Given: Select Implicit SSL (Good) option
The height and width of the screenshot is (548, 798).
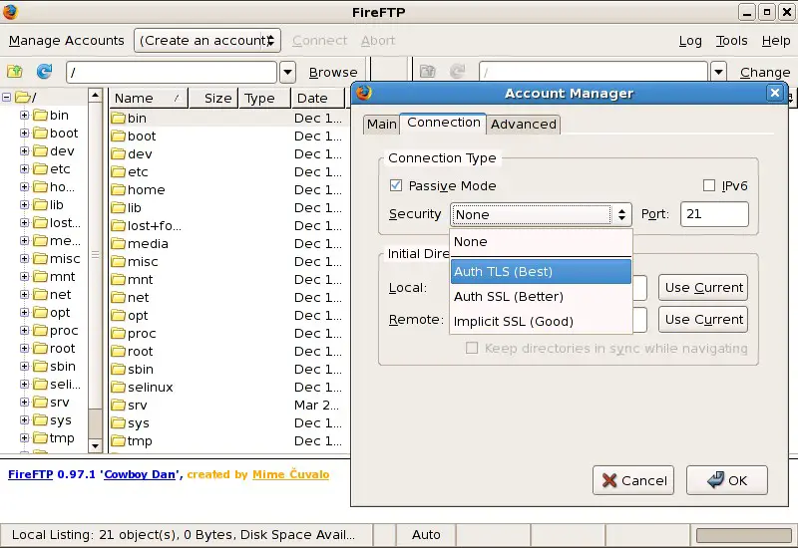Looking at the screenshot, I should click(x=541, y=321).
